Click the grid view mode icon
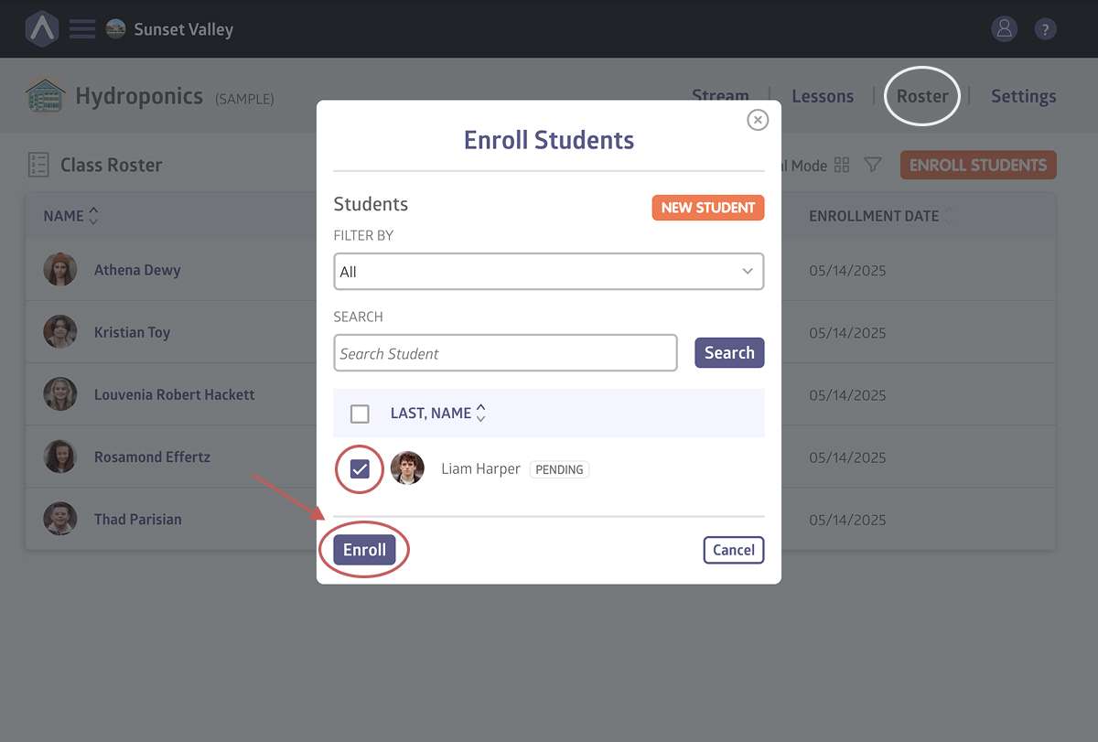 pyautogui.click(x=842, y=166)
